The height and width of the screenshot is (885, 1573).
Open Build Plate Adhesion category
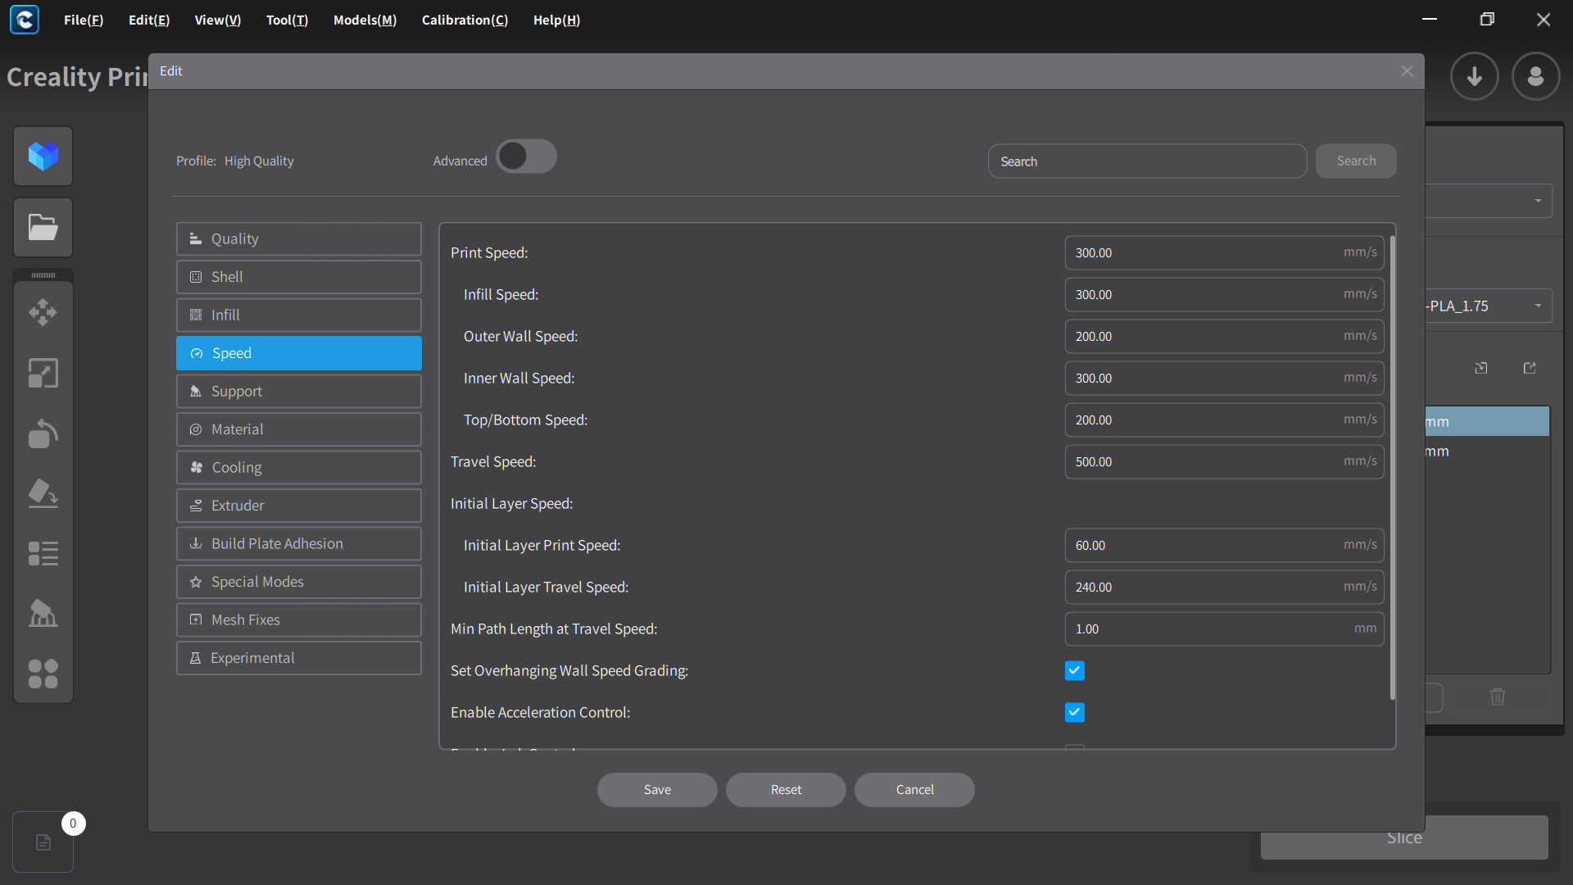click(299, 543)
